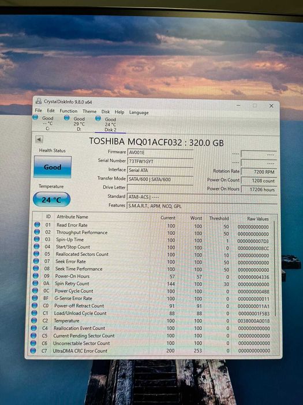Image resolution: width=303 pixels, height=405 pixels.
Task: Click status icon for G-Sense Error Rate
Action: 35,298
